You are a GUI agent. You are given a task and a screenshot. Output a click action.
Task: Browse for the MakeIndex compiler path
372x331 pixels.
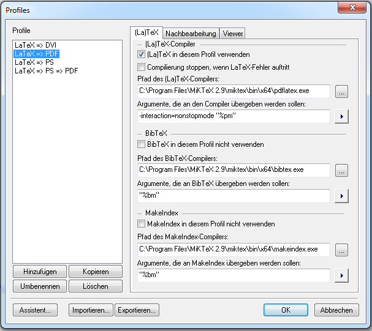(x=342, y=250)
